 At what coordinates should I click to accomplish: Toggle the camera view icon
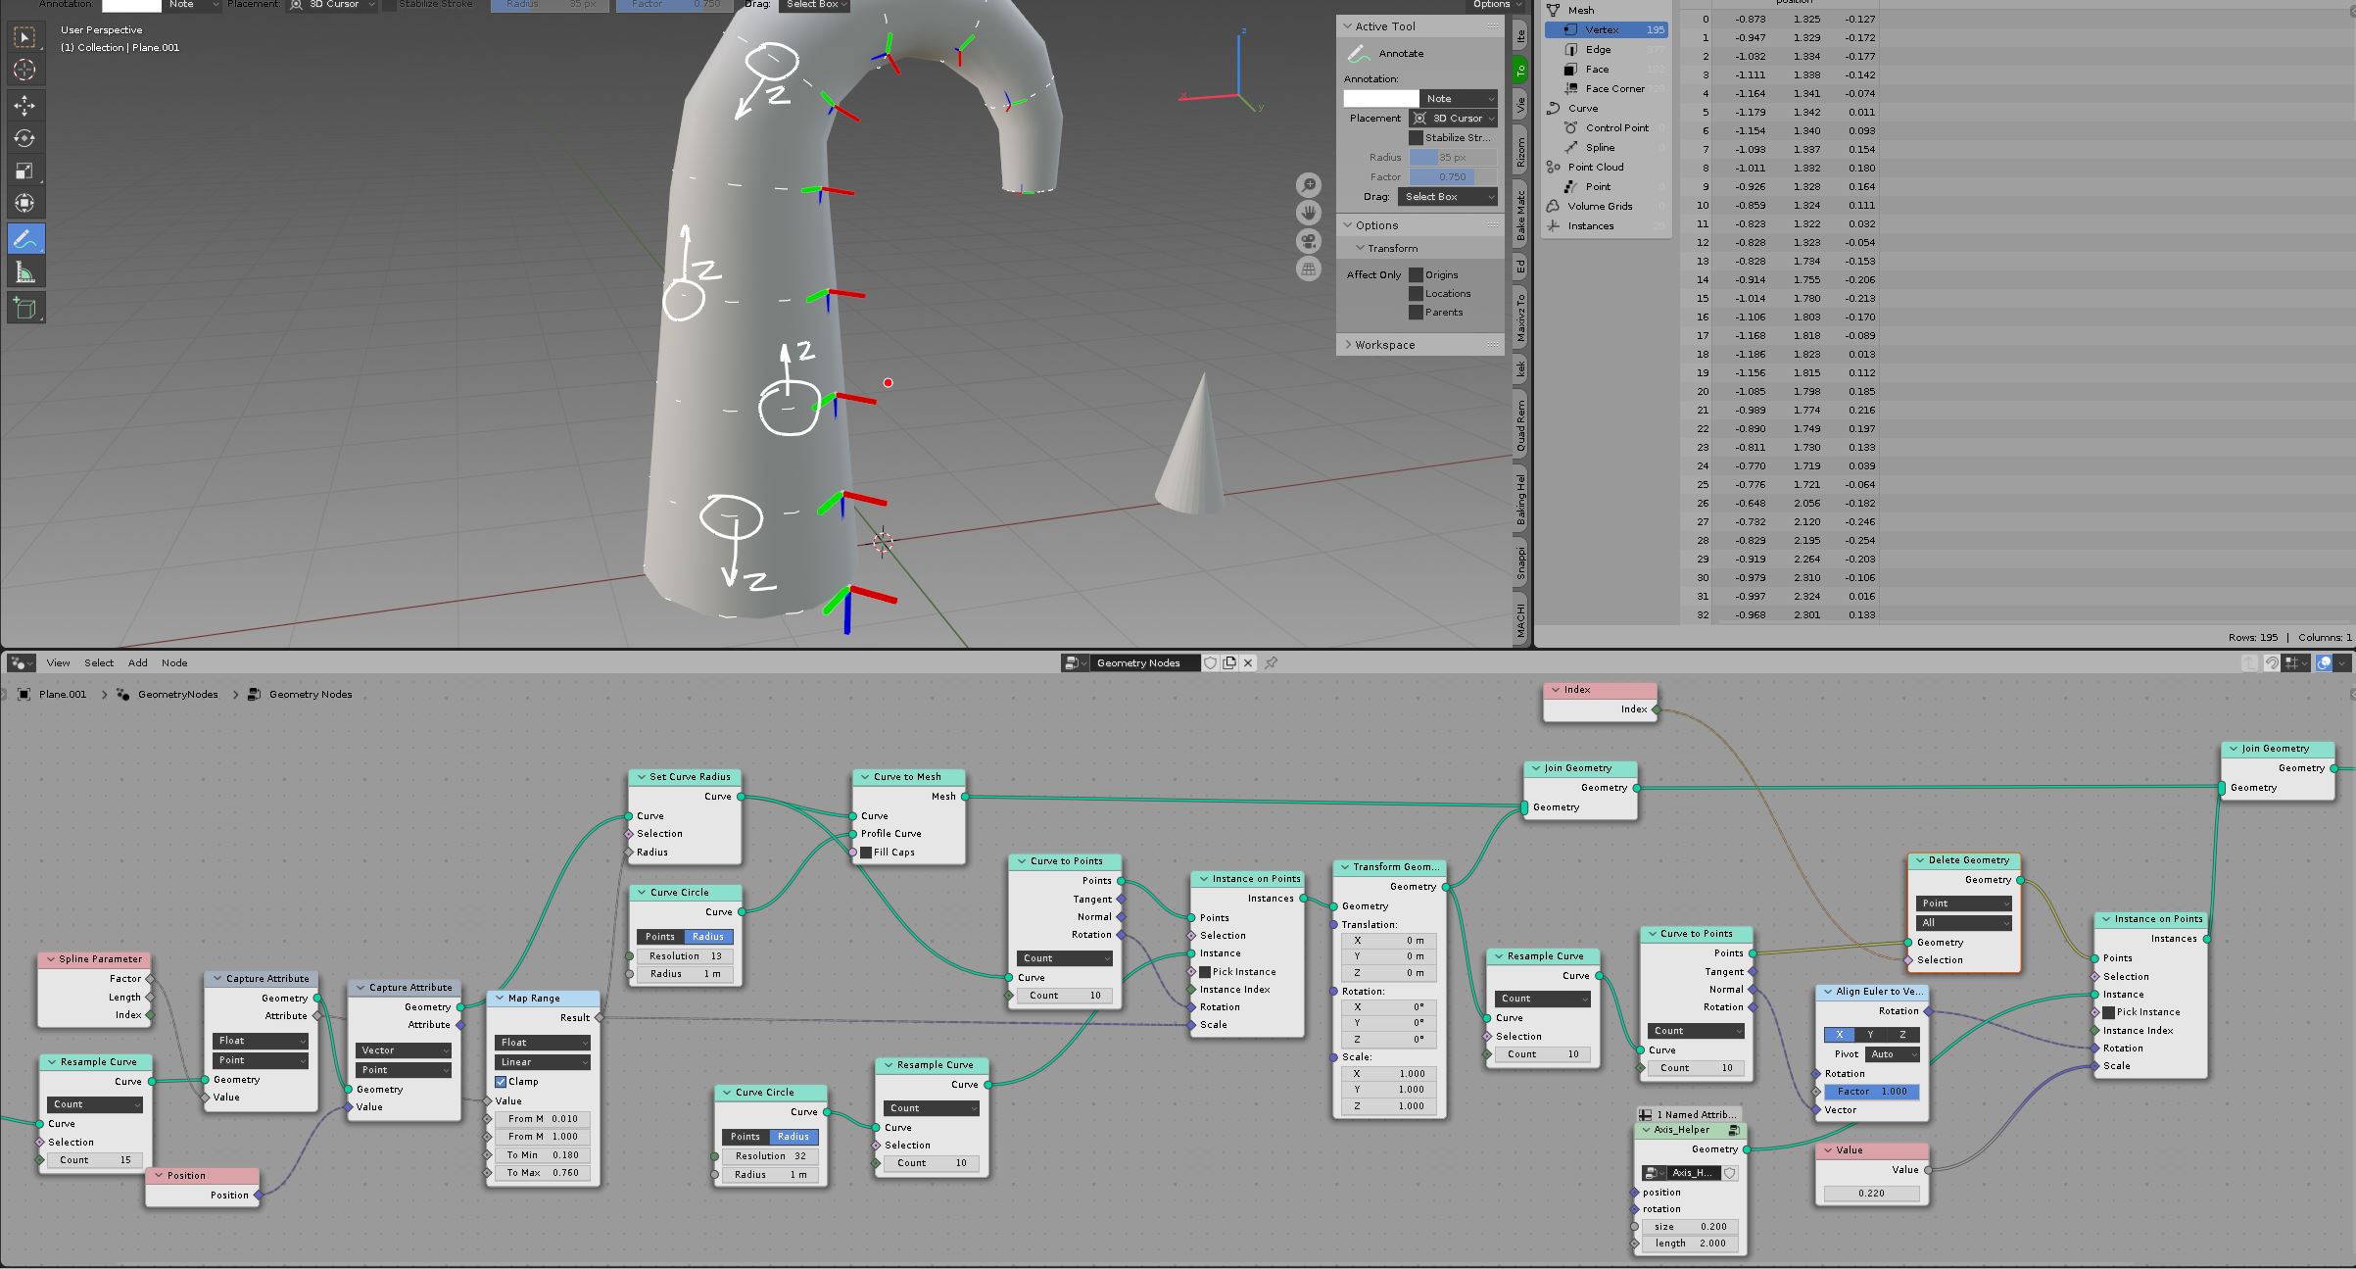(x=1309, y=241)
